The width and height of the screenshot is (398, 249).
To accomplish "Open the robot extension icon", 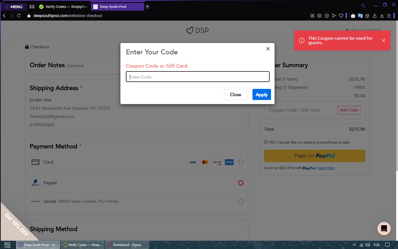I will (x=353, y=16).
